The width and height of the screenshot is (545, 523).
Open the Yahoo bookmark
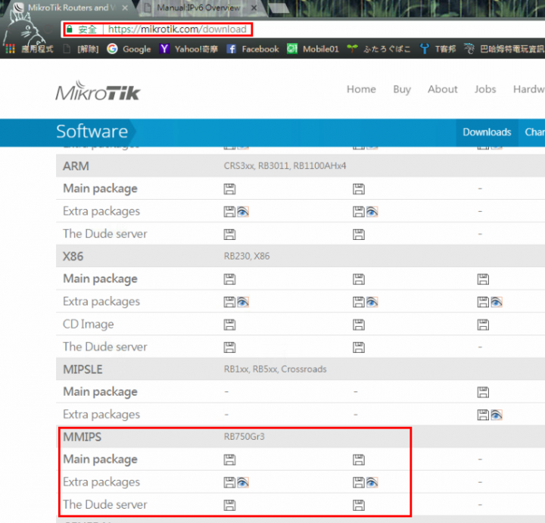188,49
